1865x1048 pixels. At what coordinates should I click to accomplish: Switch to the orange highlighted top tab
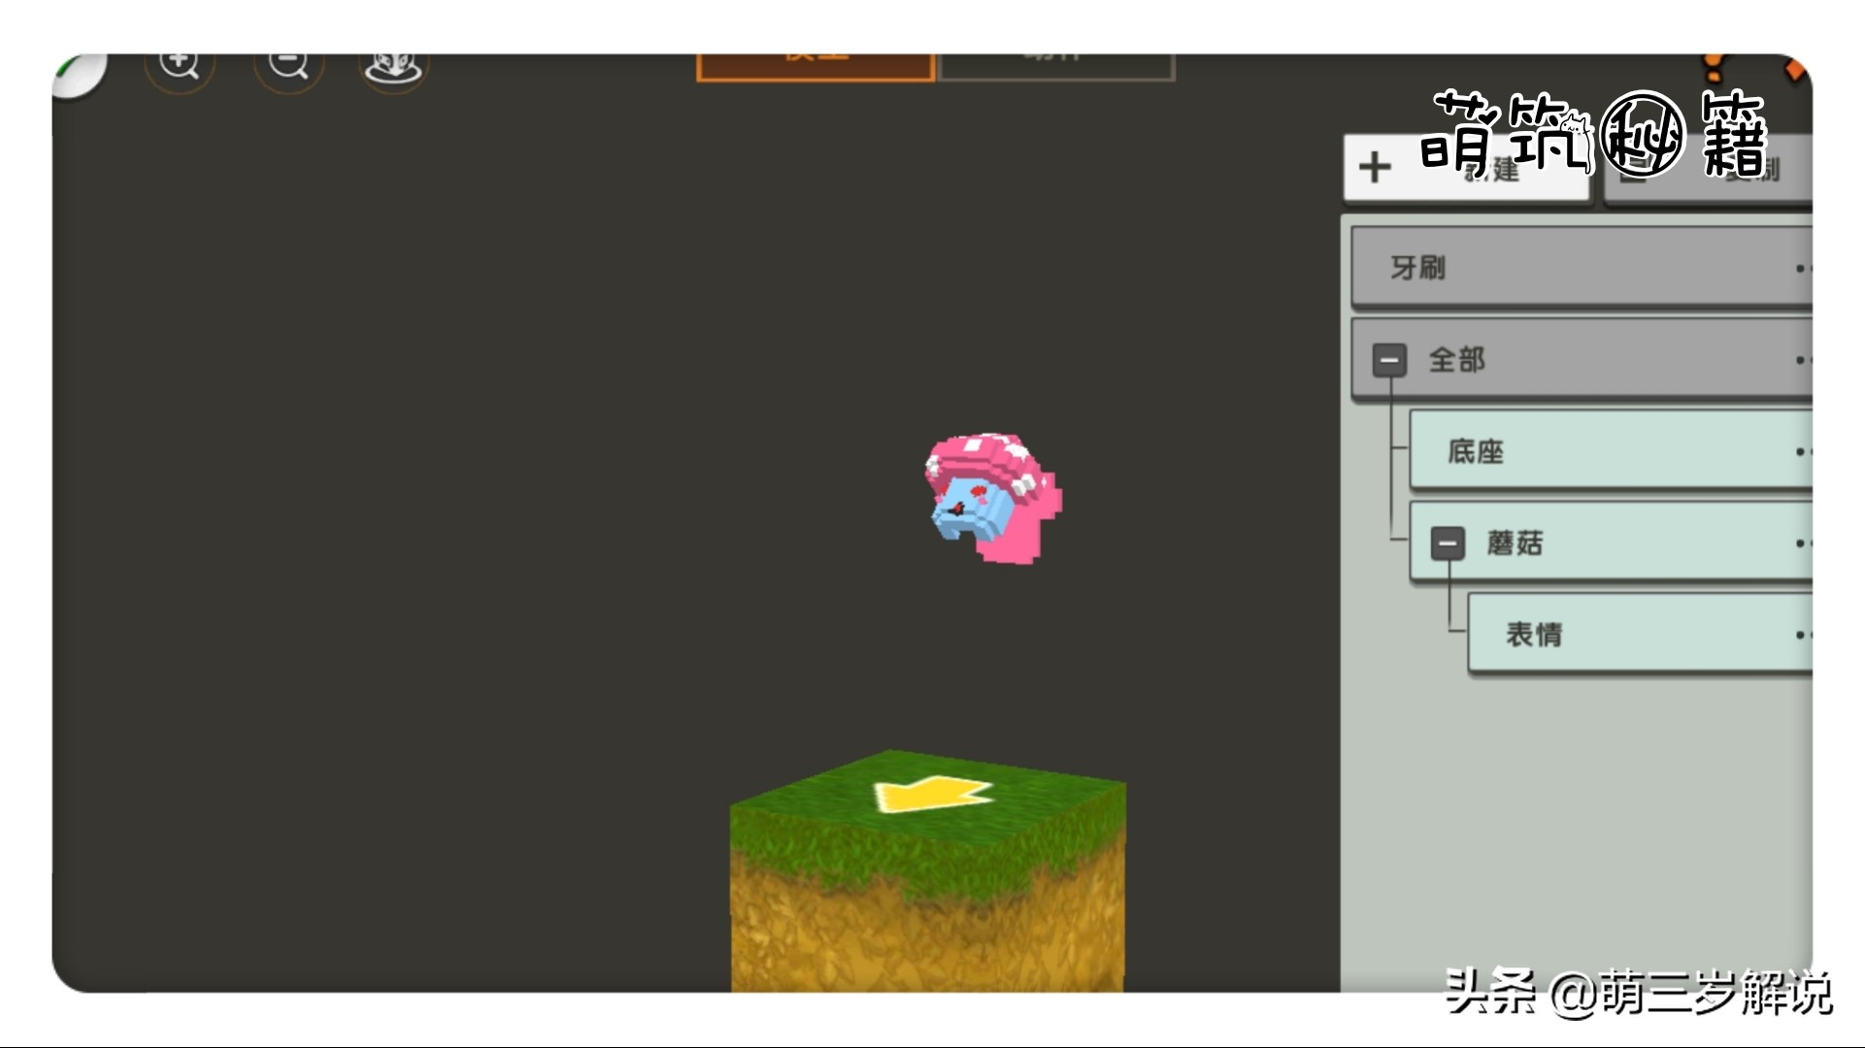[x=816, y=67]
